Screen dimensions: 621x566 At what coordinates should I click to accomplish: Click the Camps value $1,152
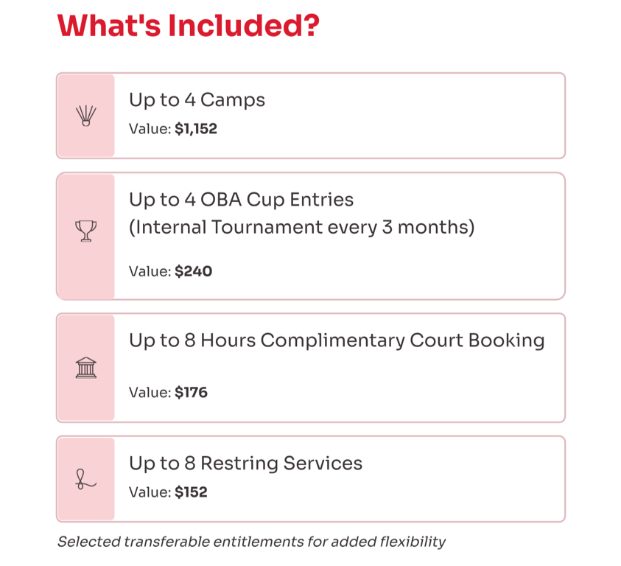pos(195,129)
